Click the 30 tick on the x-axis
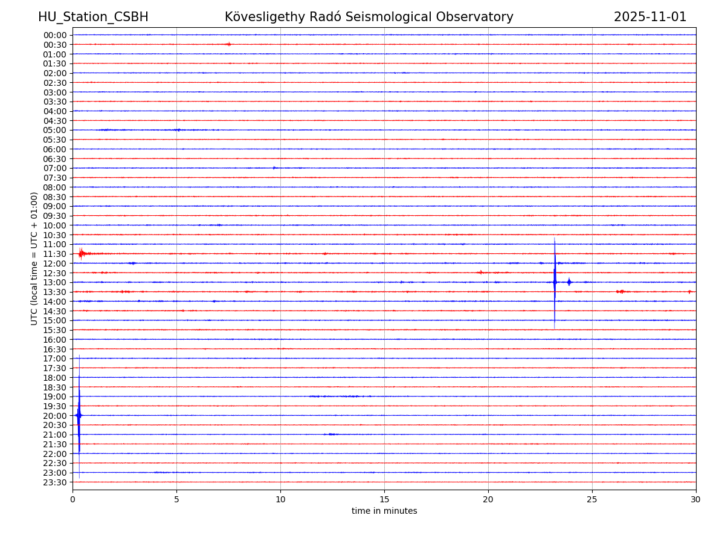The width and height of the screenshot is (725, 544). pyautogui.click(x=696, y=500)
